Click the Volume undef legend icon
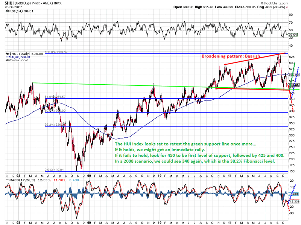Screen dimensions: 301x225 coord(8,60)
